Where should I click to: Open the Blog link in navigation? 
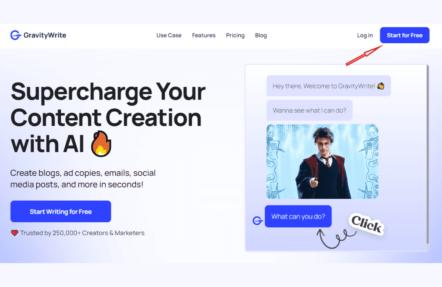261,35
